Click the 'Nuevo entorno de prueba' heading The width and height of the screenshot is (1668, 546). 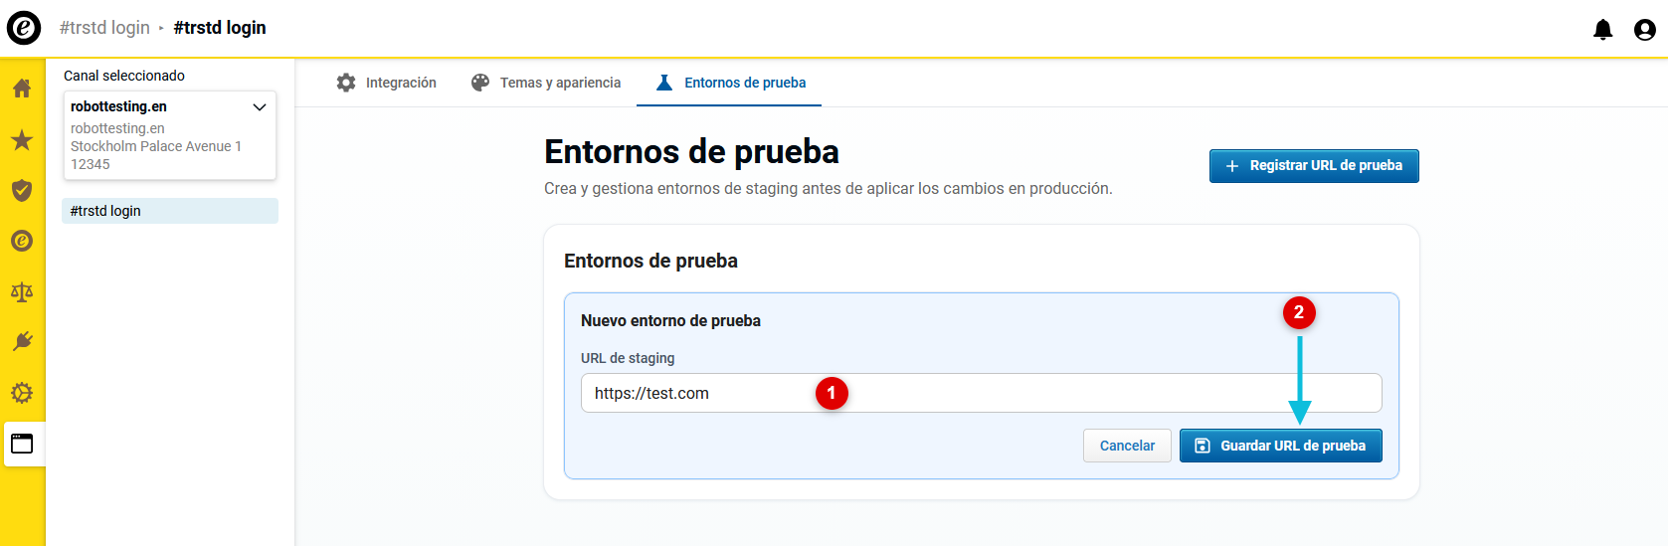(x=670, y=320)
